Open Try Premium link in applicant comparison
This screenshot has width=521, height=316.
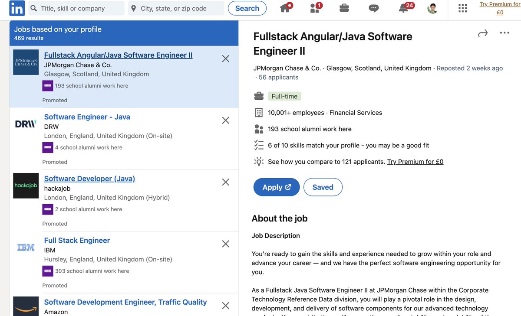point(415,162)
